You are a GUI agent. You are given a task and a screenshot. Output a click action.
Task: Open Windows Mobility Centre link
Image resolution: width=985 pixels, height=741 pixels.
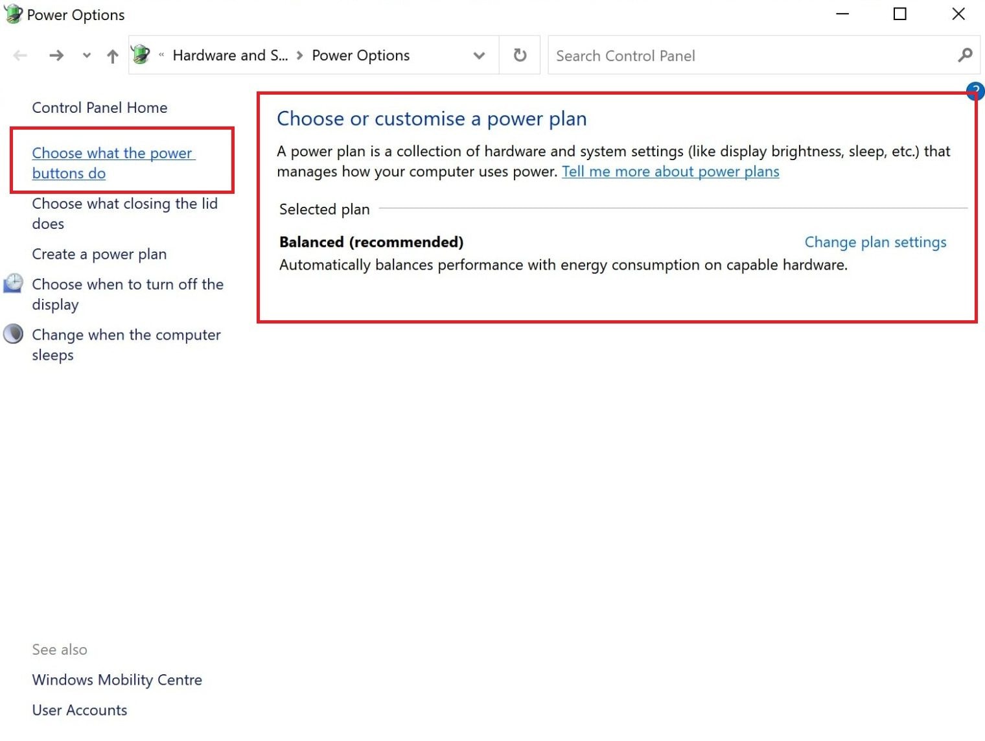click(x=117, y=680)
